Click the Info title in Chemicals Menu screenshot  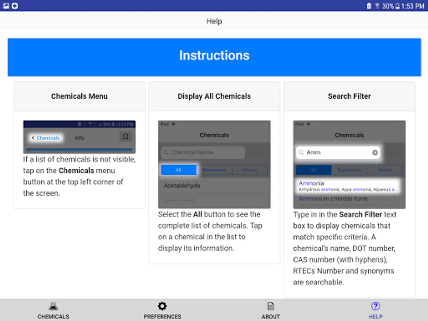(79, 138)
